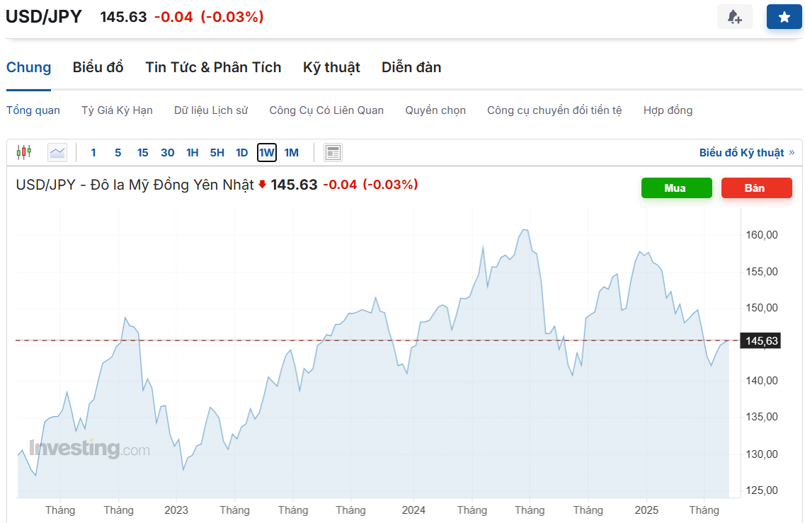Set chart interval to 1 minute

click(93, 152)
